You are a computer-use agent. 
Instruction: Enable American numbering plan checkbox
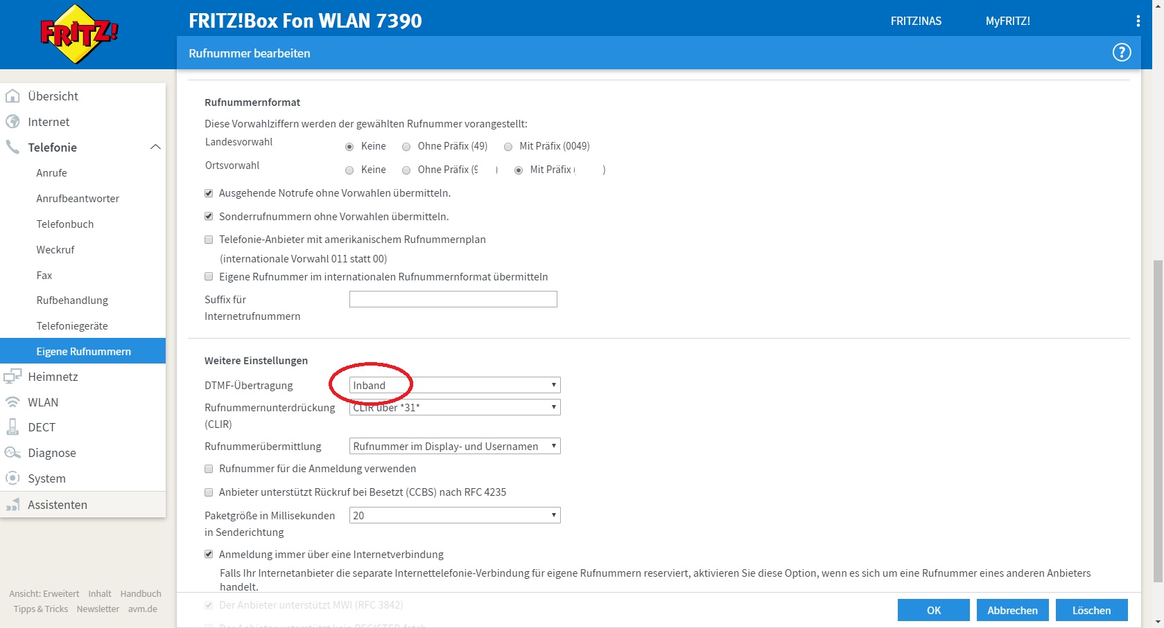(209, 240)
